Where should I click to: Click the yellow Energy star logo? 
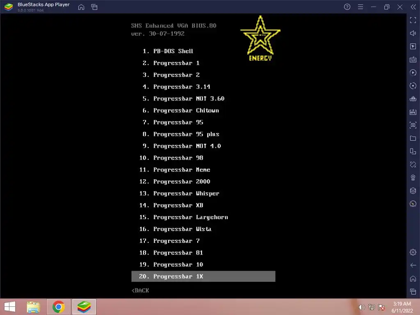260,38
